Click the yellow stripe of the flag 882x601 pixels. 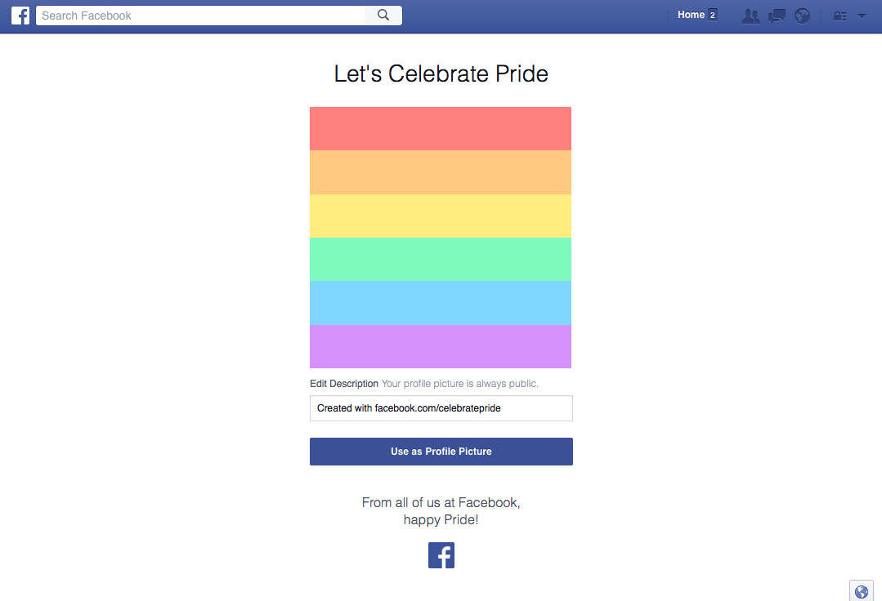[x=441, y=216]
